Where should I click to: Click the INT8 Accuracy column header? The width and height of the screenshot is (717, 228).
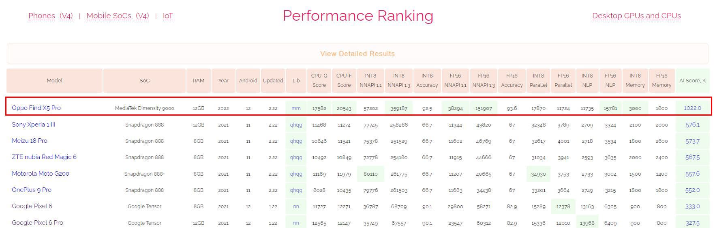pyautogui.click(x=427, y=80)
